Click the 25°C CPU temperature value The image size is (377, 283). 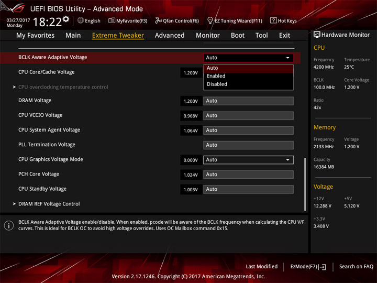click(349, 67)
